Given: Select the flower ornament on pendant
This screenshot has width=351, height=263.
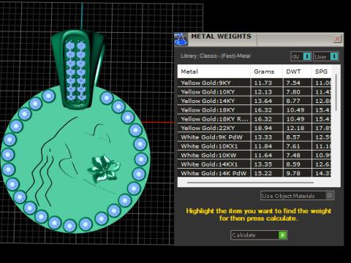Looking at the screenshot, I should 104,169.
